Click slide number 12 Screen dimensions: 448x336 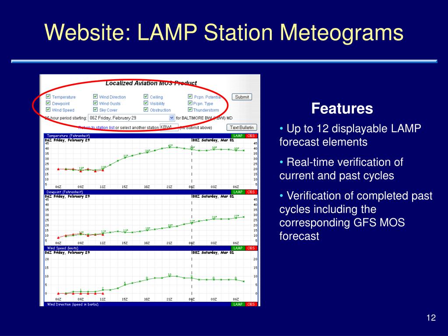(x=431, y=318)
